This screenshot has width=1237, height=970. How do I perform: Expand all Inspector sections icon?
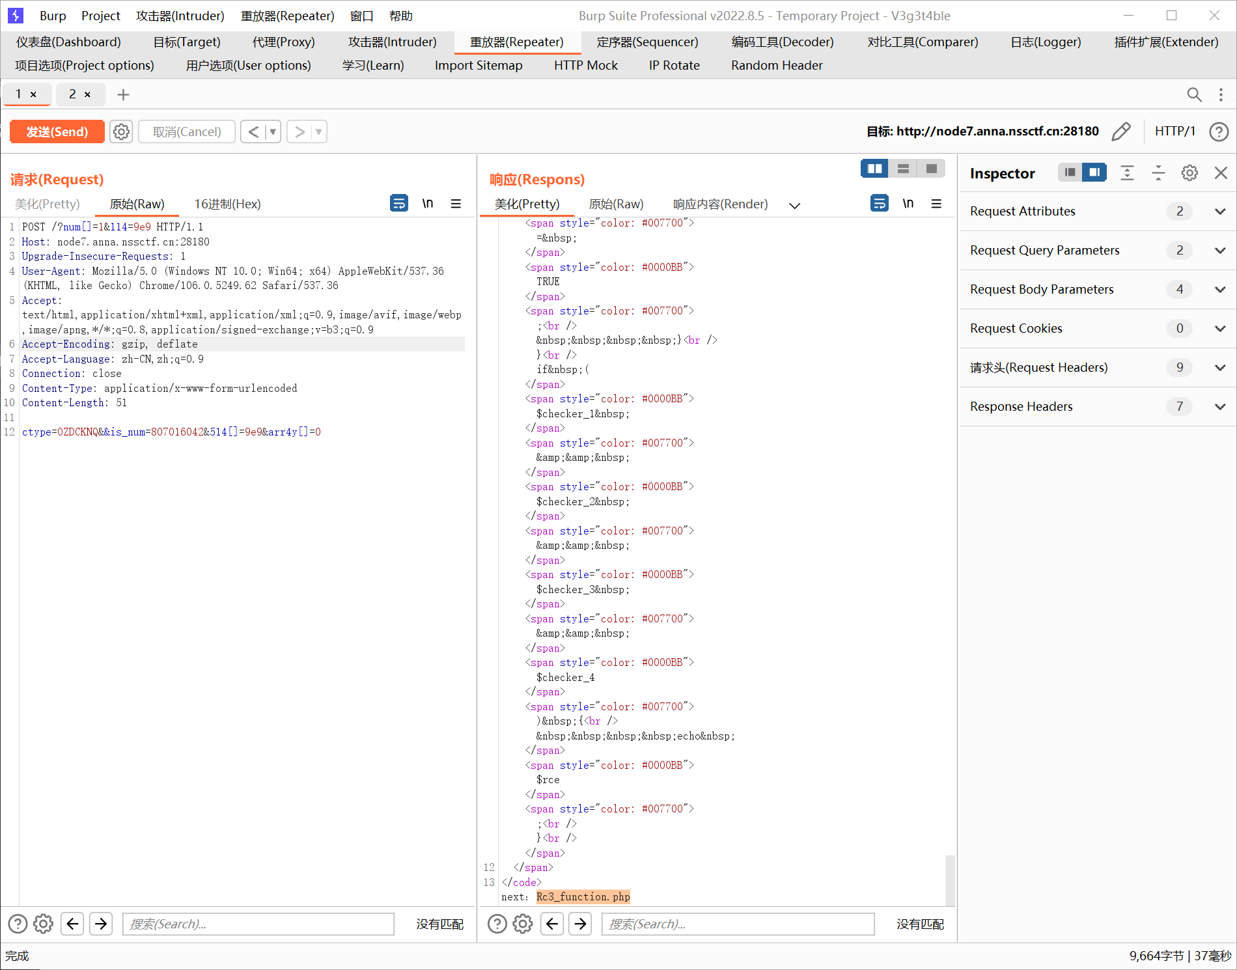(1127, 173)
